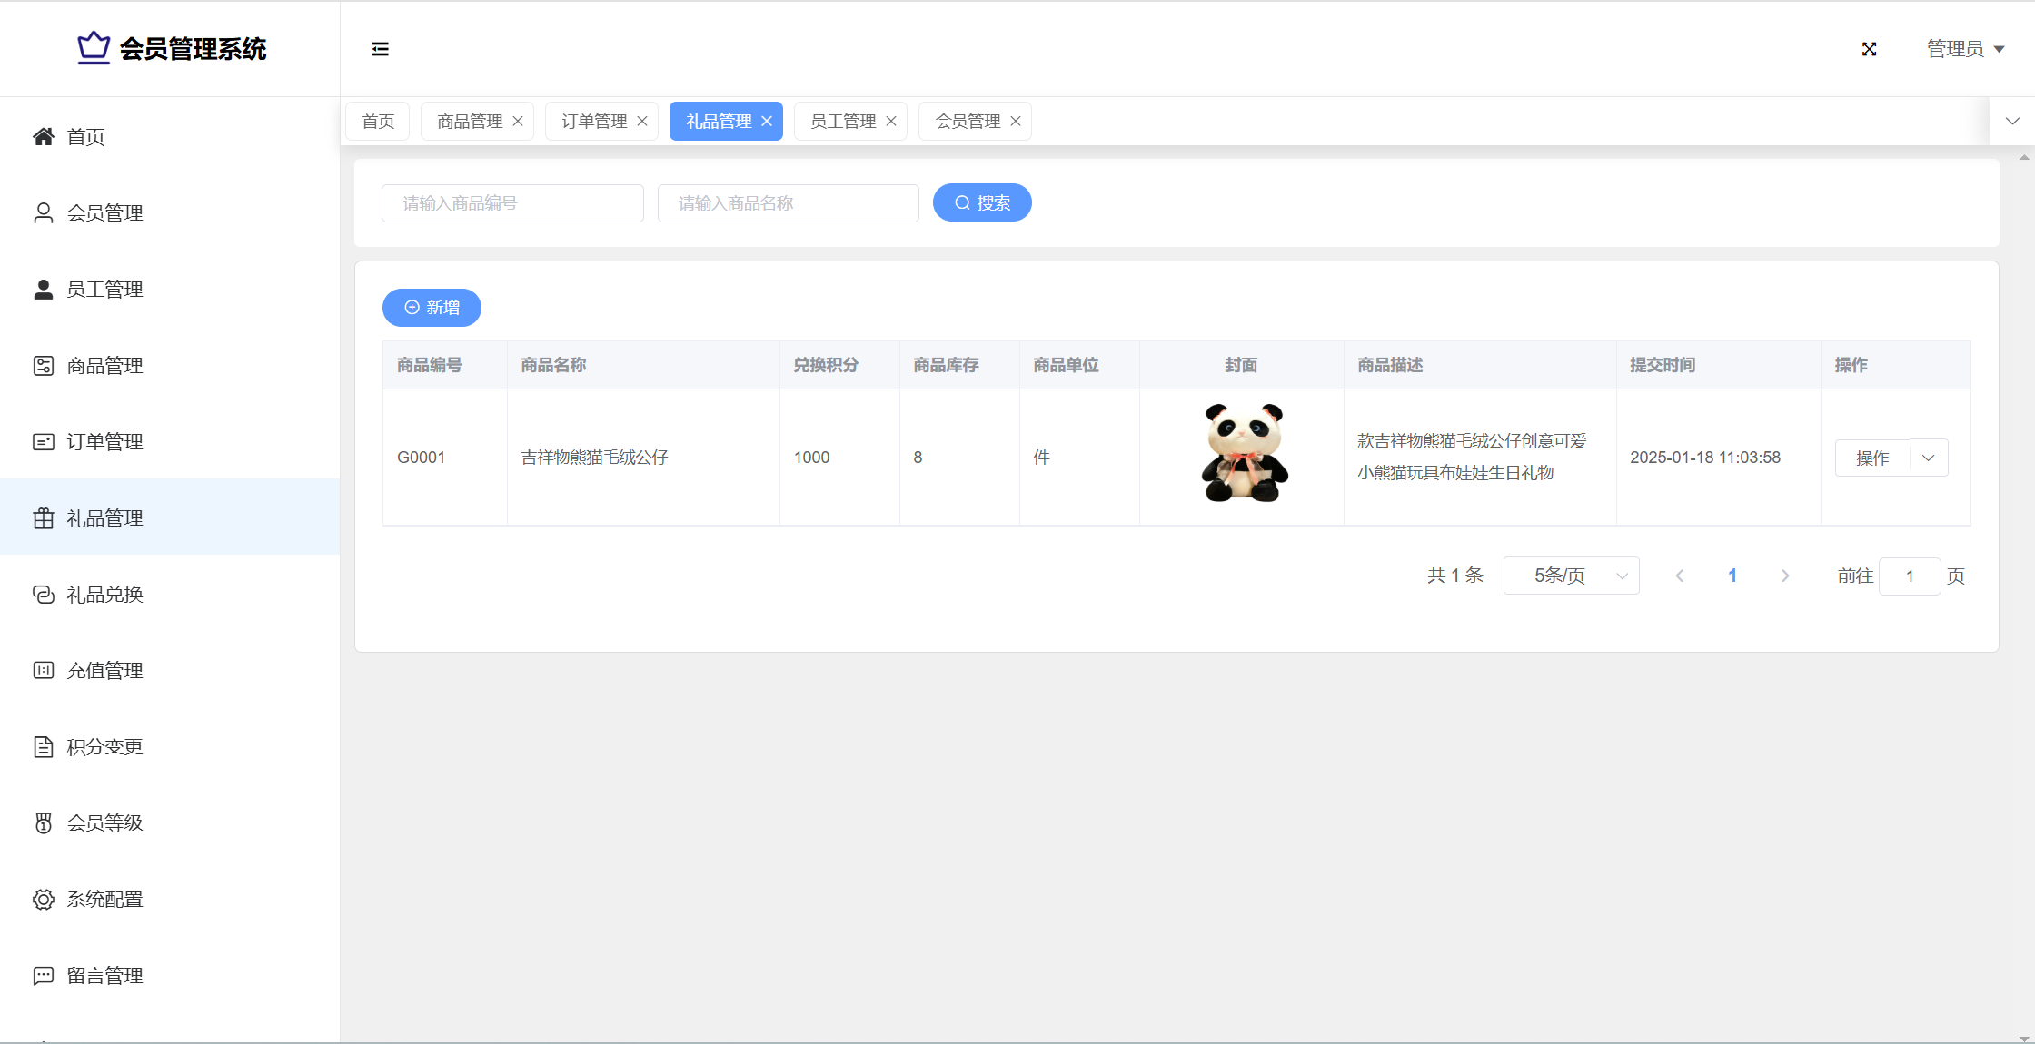Focus the 请输入商品编号 input field
The height and width of the screenshot is (1044, 2035).
coord(512,203)
